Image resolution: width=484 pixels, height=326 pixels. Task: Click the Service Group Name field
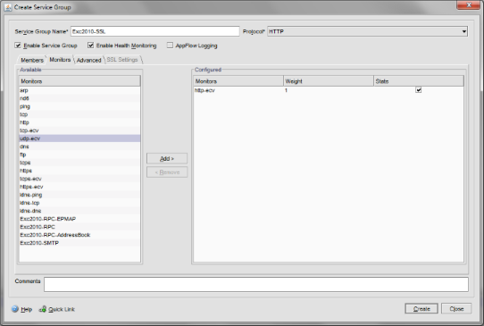coord(155,31)
